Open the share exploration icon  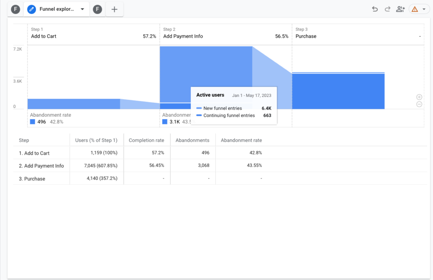pyautogui.click(x=400, y=9)
